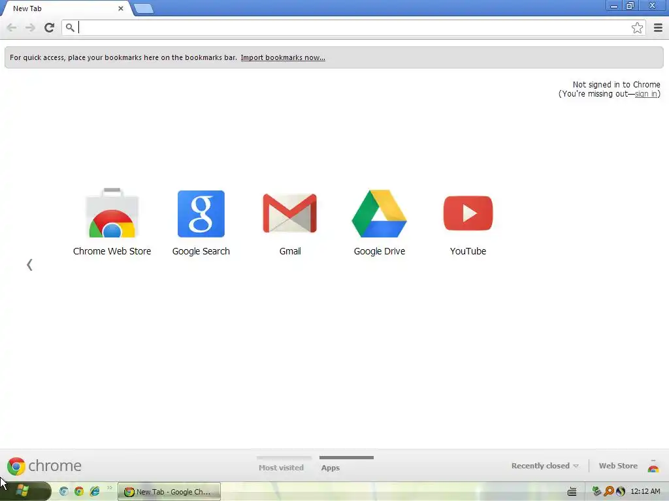Open the Google Drive app
Screen dimensions: 669x501
[x=379, y=213]
